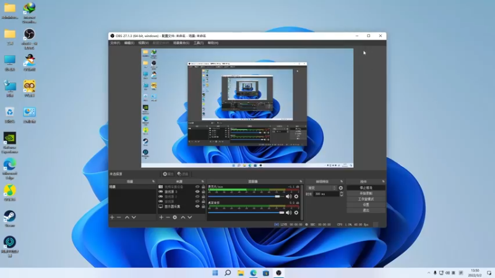Image resolution: width=495 pixels, height=278 pixels.
Task: Open source properties gear in Sources toolbar
Action: [175, 217]
